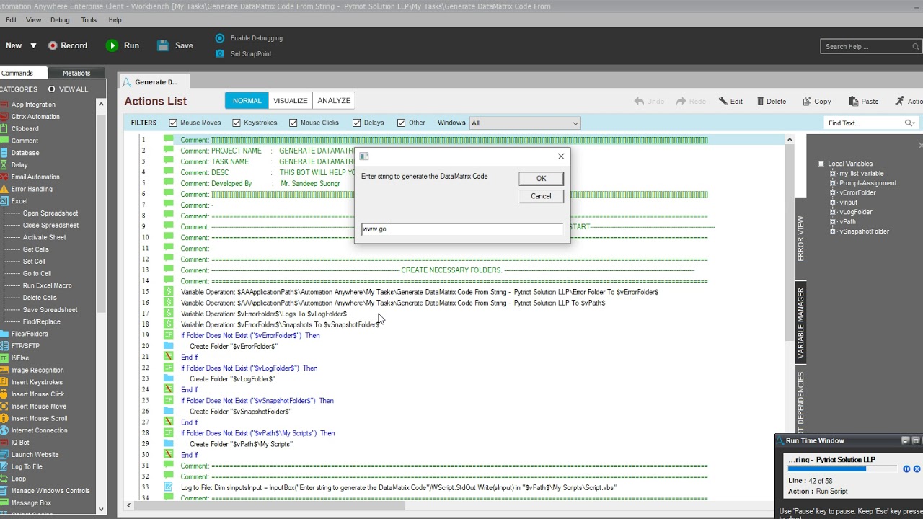This screenshot has width=923, height=519.
Task: Expand the vErrorFolder variable node
Action: (x=833, y=193)
